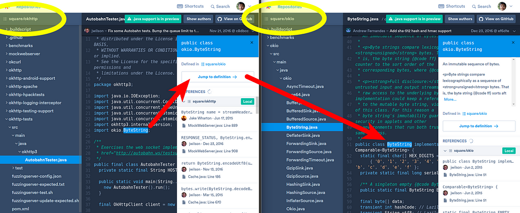The width and height of the screenshot is (520, 213).
Task: Click user avatar in okhttp window header
Action: point(240,6)
